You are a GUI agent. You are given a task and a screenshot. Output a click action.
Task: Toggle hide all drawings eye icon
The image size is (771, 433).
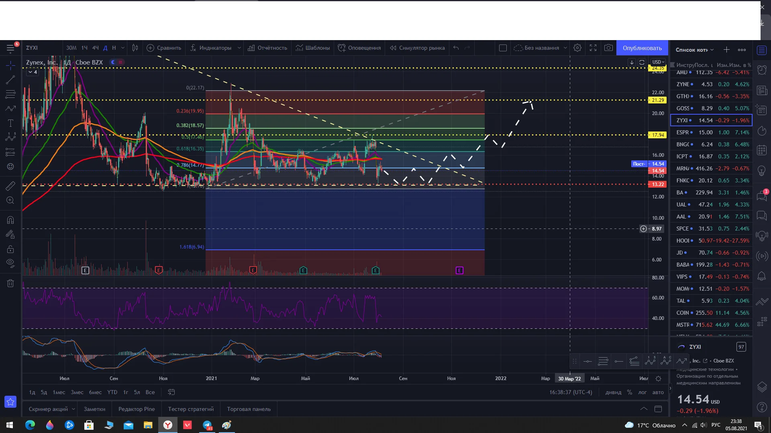coord(10,263)
